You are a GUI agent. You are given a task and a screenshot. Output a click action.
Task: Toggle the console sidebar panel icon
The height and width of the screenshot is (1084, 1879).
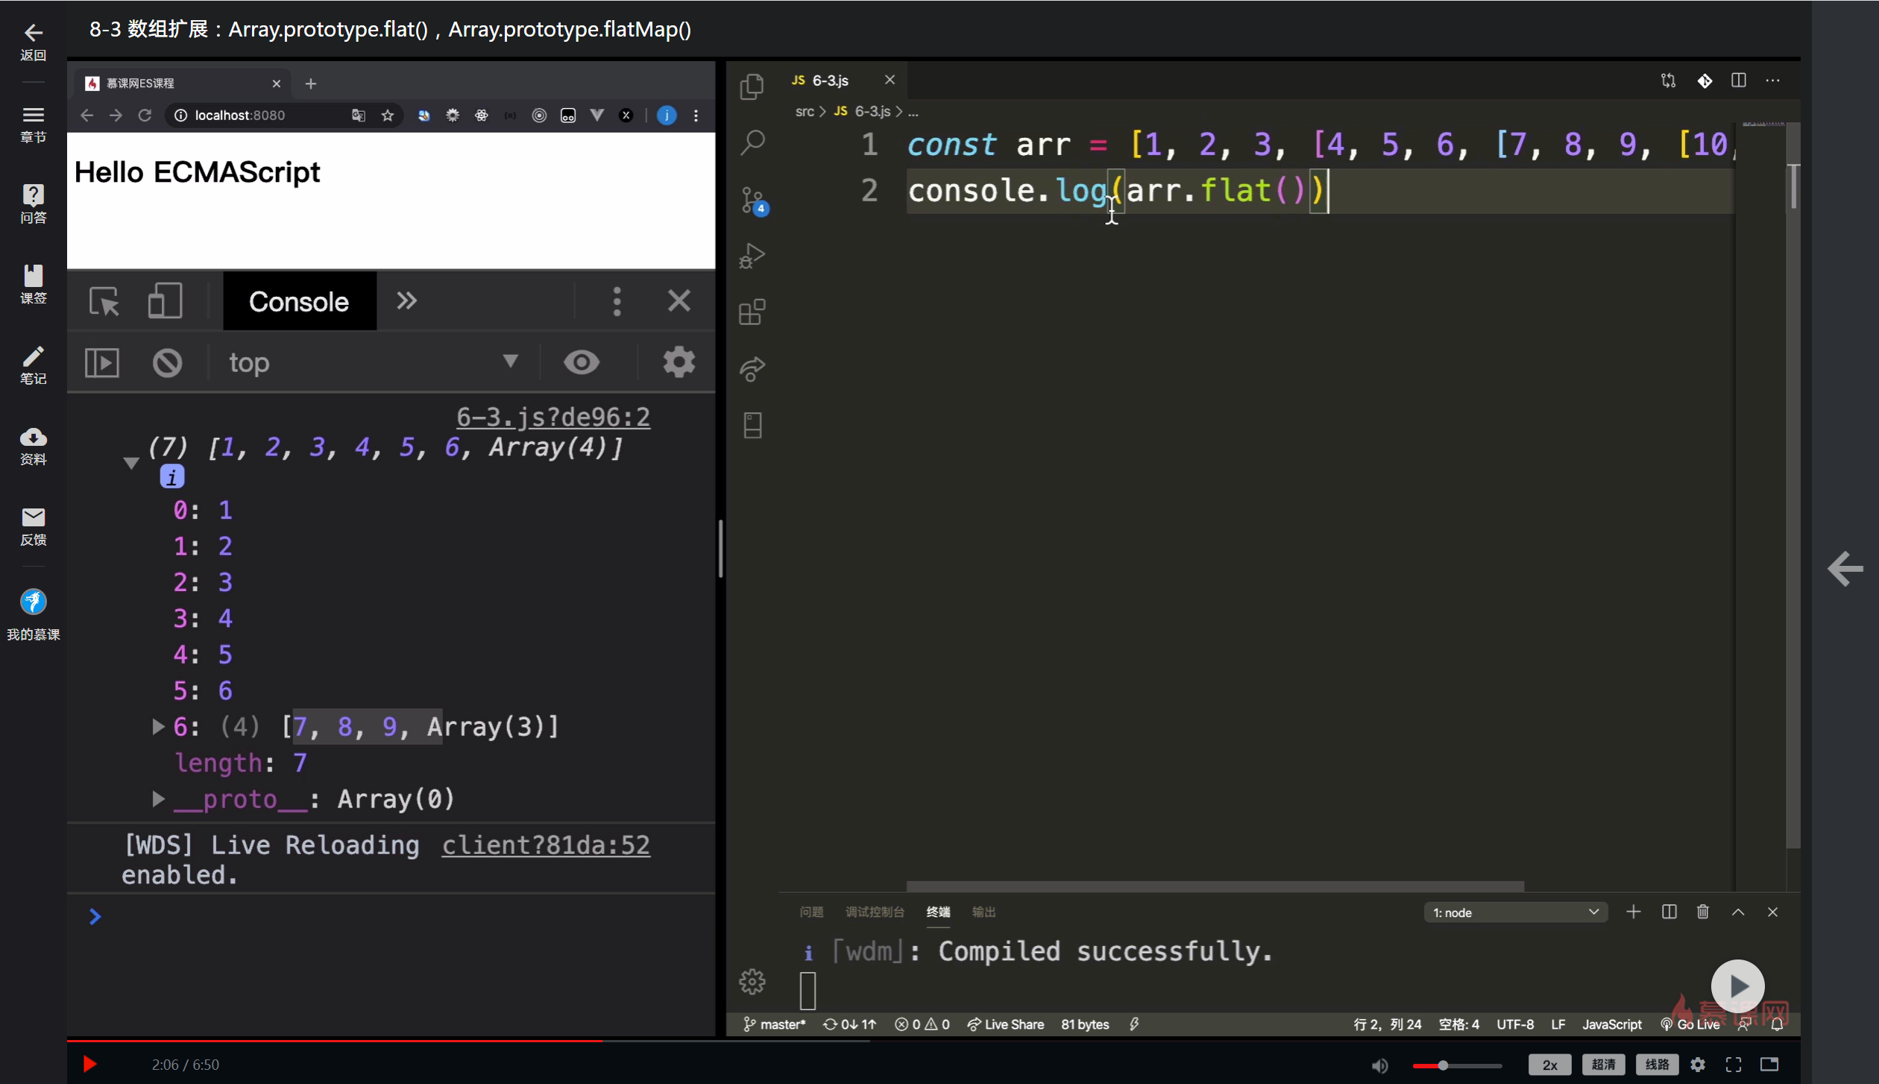102,363
